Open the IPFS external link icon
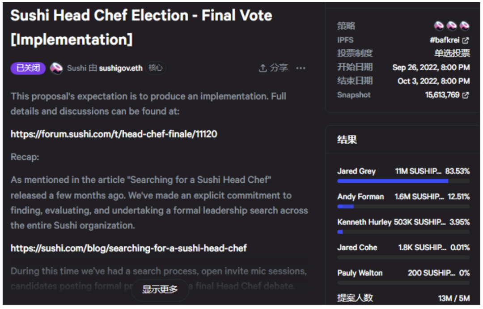Image resolution: width=483 pixels, height=309 pixels. (x=466, y=40)
